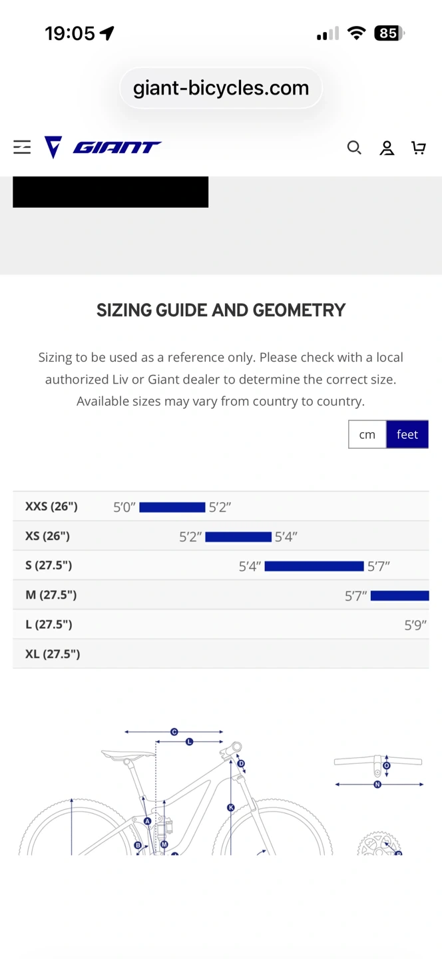
Task: Tap the blue S size height bar
Action: click(x=314, y=566)
